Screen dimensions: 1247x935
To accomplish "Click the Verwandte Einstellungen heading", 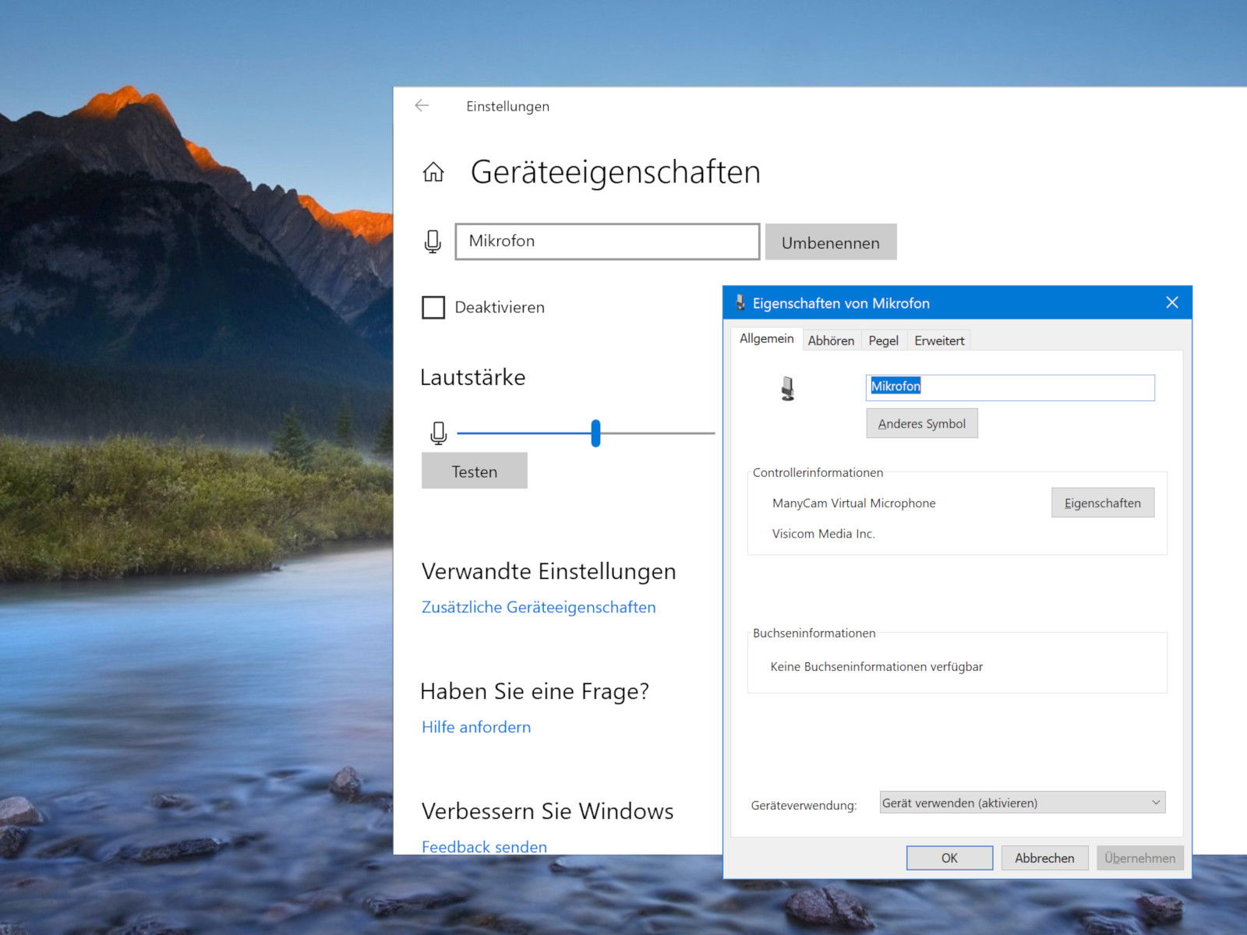I will coord(549,571).
